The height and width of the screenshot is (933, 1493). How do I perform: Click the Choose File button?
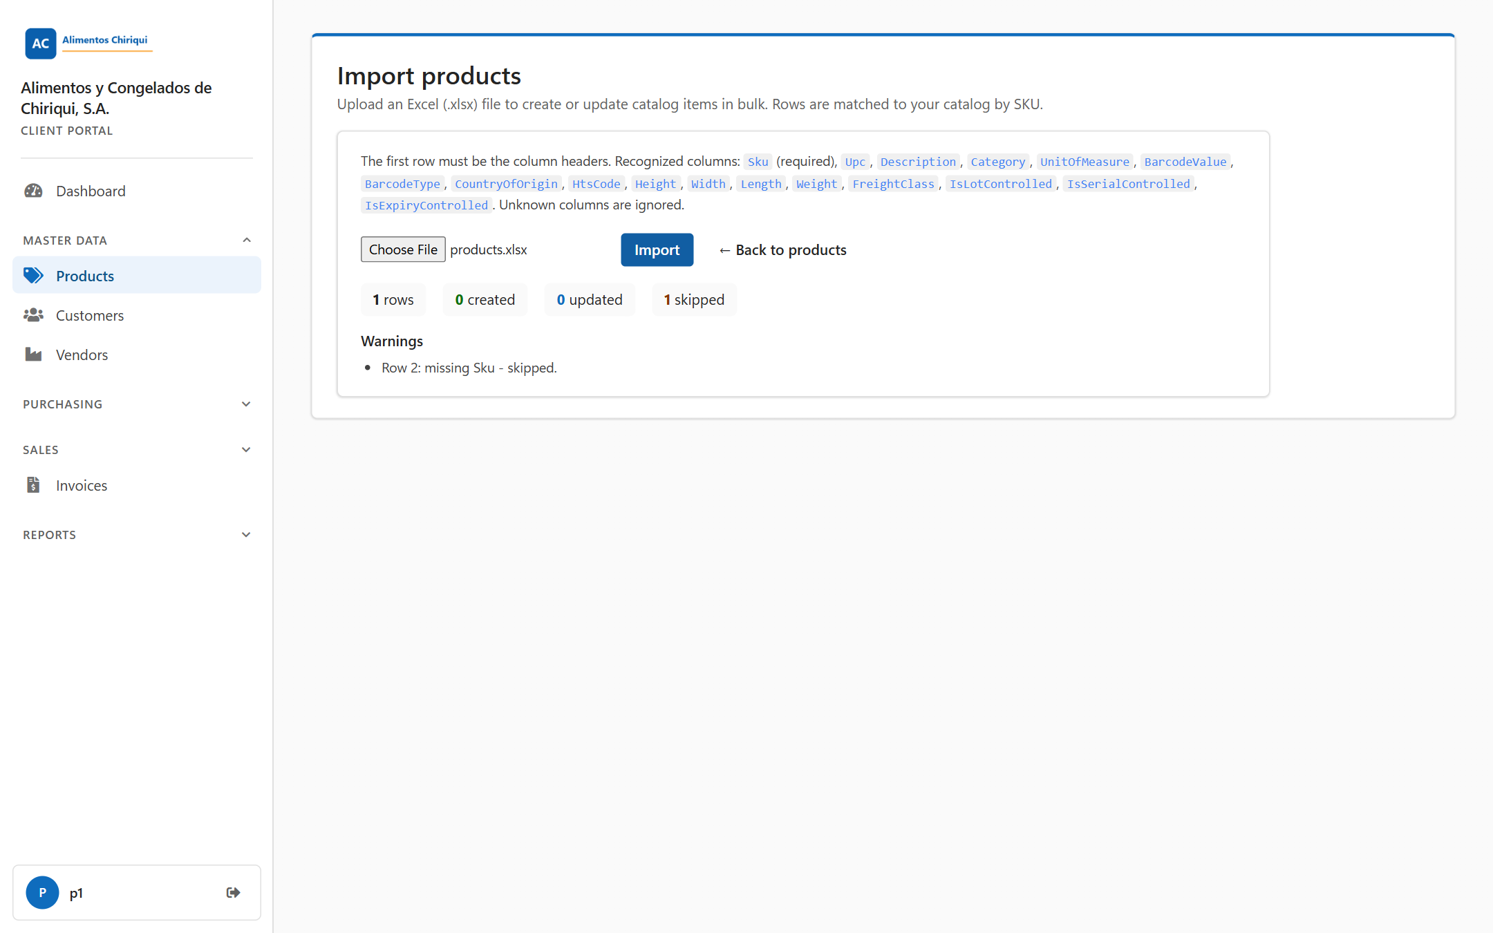pyautogui.click(x=403, y=249)
